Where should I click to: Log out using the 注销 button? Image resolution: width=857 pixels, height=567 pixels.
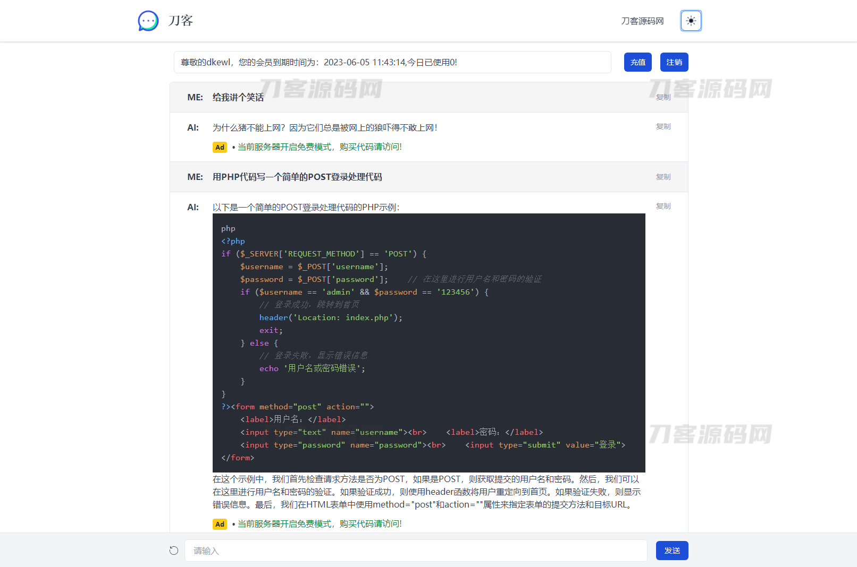click(674, 62)
